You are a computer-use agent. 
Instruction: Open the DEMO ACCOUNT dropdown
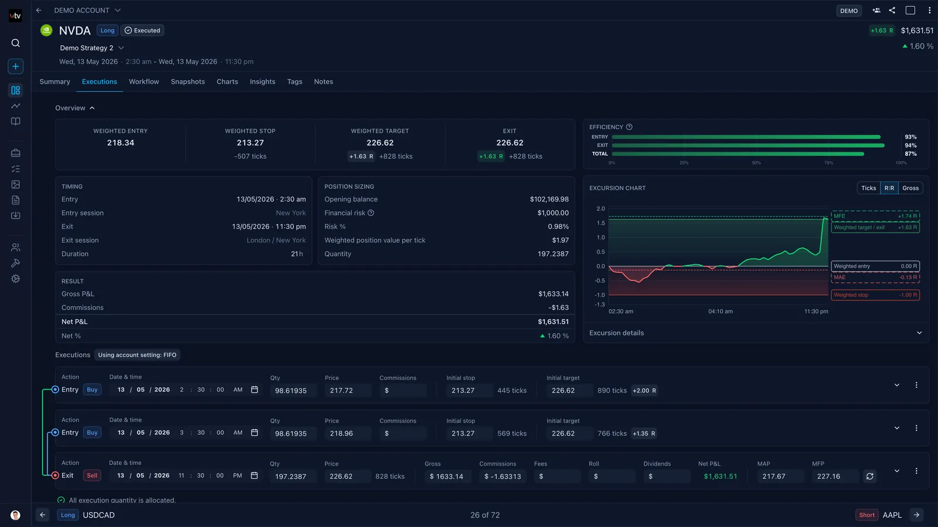[87, 10]
